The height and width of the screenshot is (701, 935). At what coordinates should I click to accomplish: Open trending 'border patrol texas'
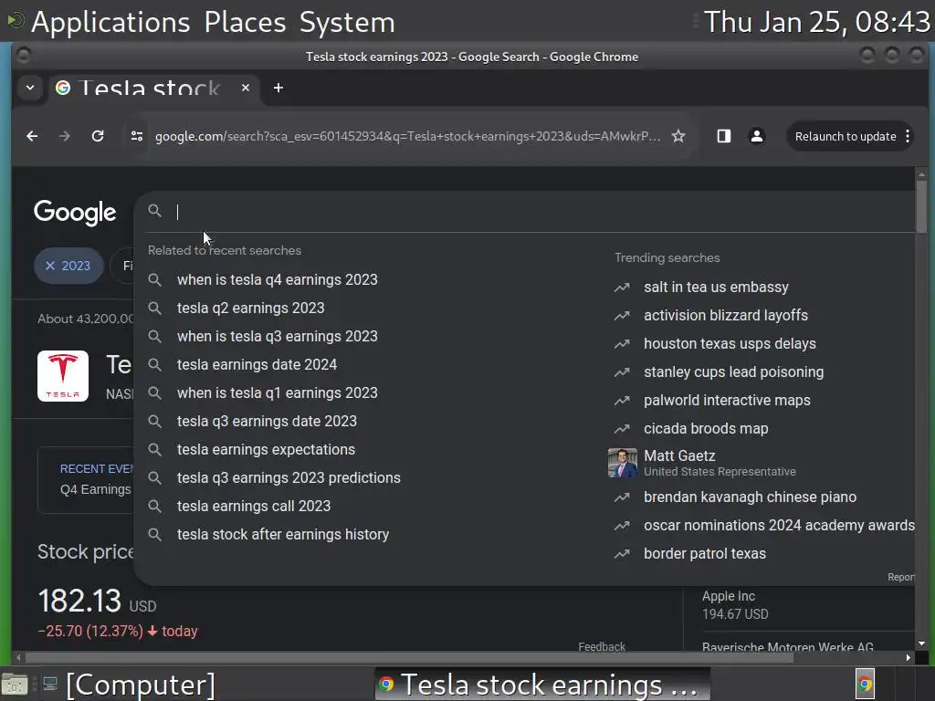pyautogui.click(x=705, y=554)
